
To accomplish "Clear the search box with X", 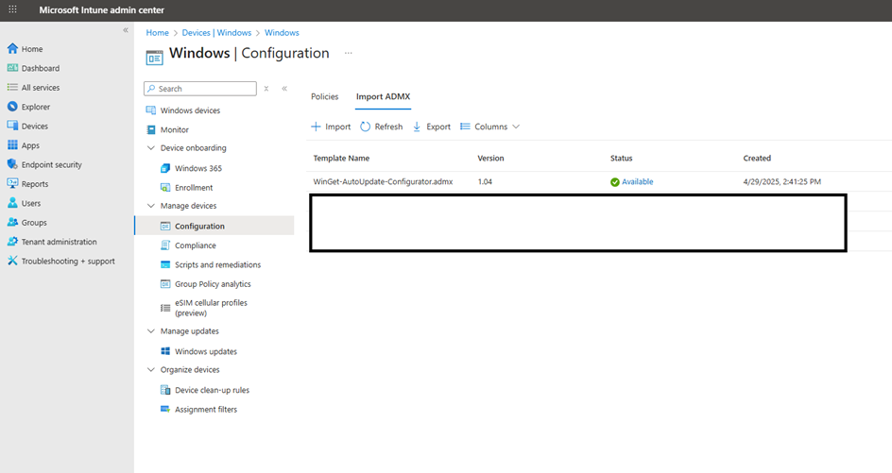I will pyautogui.click(x=266, y=88).
